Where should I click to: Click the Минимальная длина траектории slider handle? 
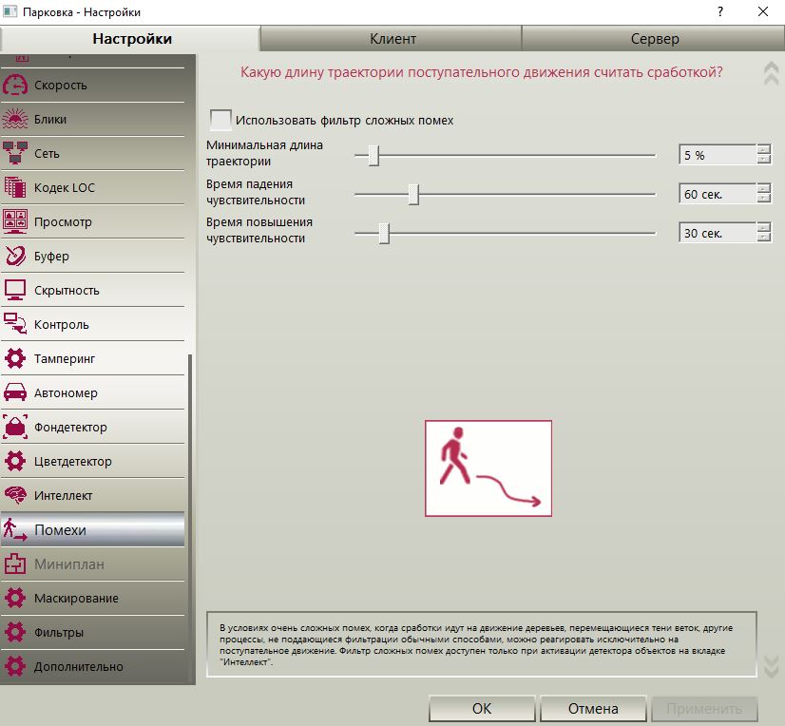click(373, 156)
